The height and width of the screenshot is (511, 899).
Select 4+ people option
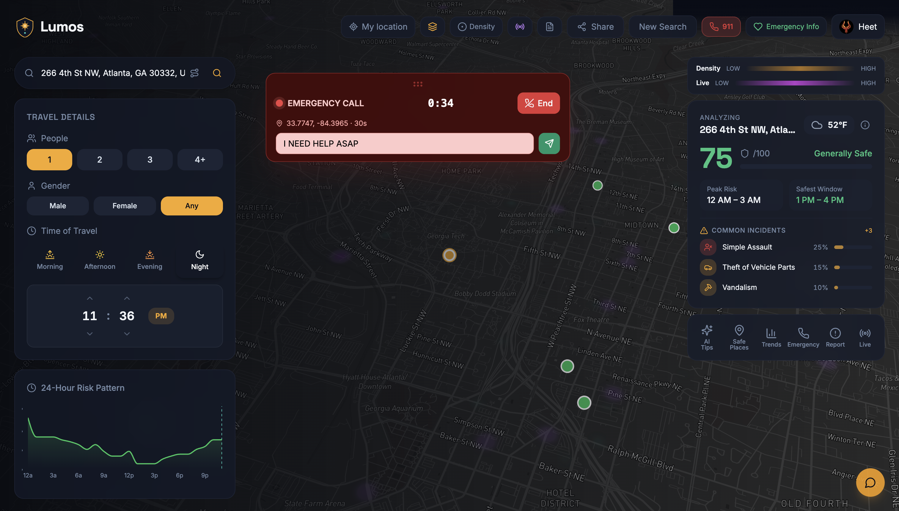click(x=200, y=160)
